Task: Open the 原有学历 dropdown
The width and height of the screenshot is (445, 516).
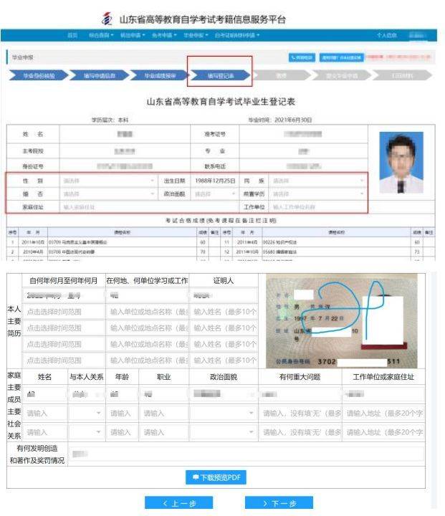Action: click(318, 193)
